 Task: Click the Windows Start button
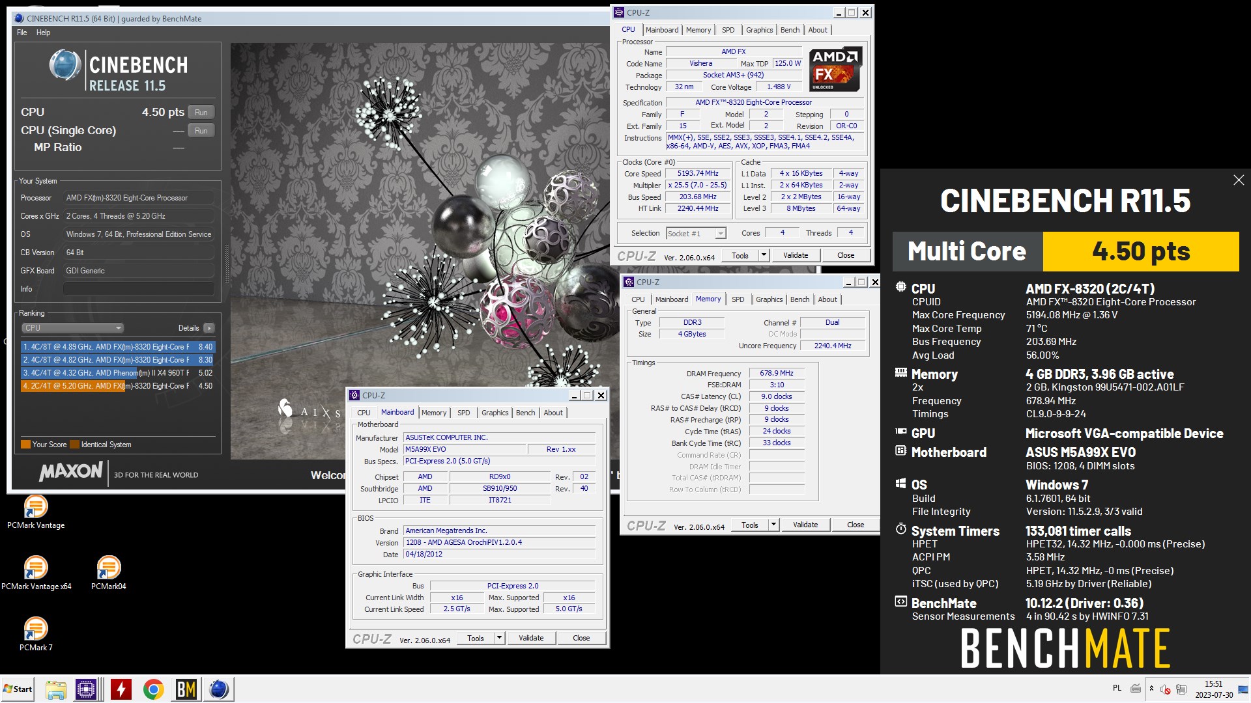[x=18, y=689]
